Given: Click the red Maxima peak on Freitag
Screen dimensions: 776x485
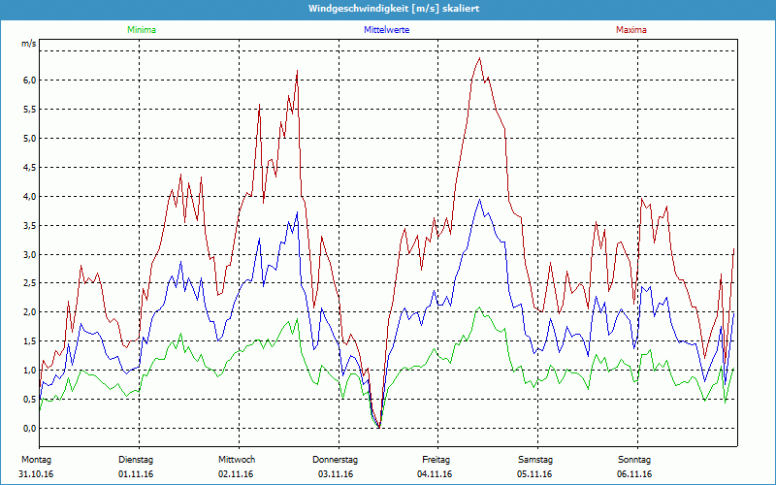Looking at the screenshot, I should coord(479,58).
